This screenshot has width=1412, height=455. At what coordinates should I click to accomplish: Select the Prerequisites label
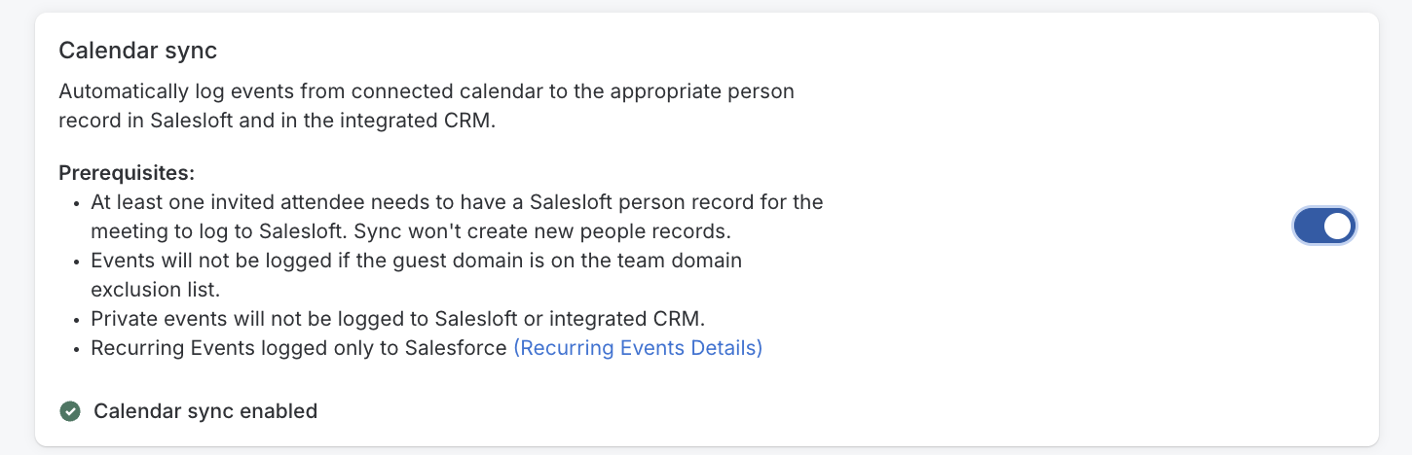click(x=127, y=173)
